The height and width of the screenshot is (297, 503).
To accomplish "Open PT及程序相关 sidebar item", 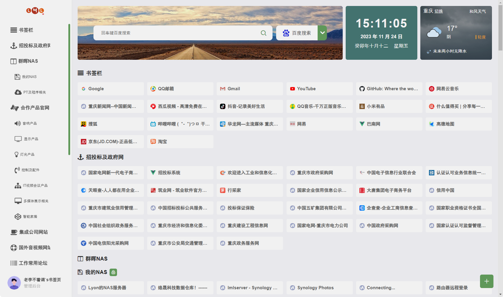I will tap(30, 92).
